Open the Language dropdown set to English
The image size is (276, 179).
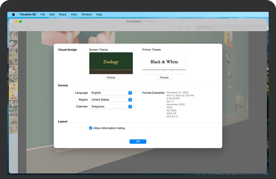[111, 93]
